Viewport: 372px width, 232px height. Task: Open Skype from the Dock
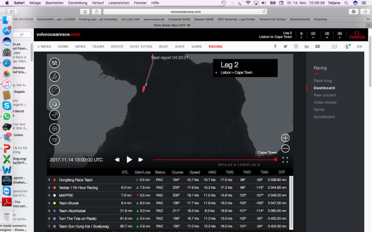7,106
